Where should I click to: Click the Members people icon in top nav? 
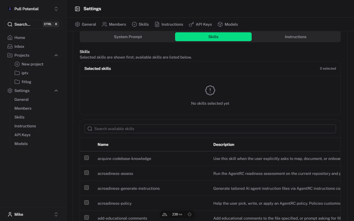(x=105, y=24)
